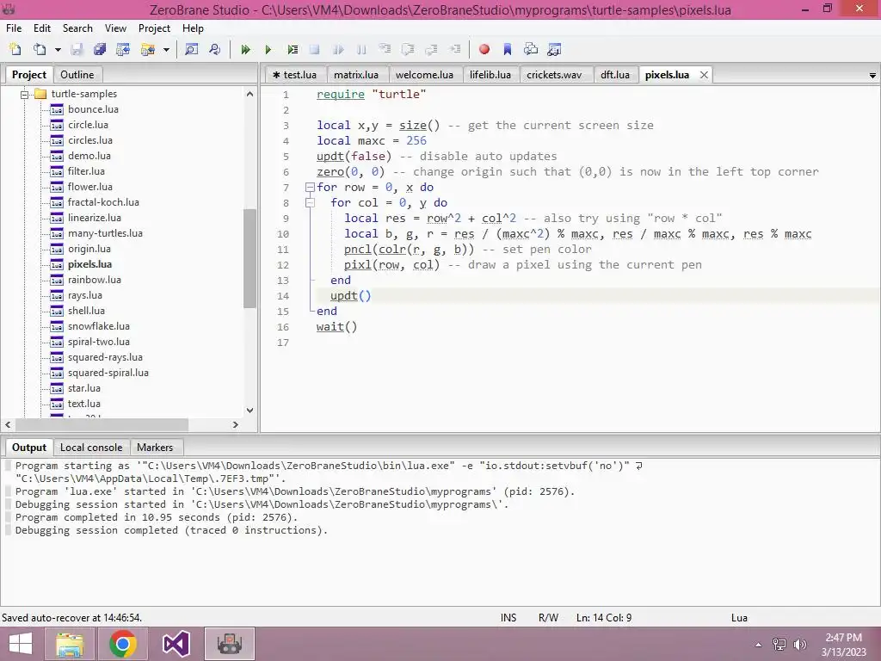
Task: Click the Run to Cursor toolbar icon
Action: tap(454, 49)
